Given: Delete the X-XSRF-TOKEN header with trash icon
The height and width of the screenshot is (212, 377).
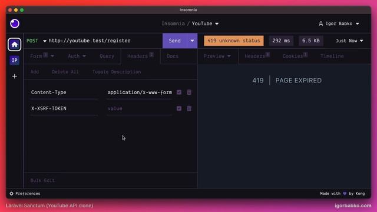Looking at the screenshot, I should pyautogui.click(x=189, y=108).
